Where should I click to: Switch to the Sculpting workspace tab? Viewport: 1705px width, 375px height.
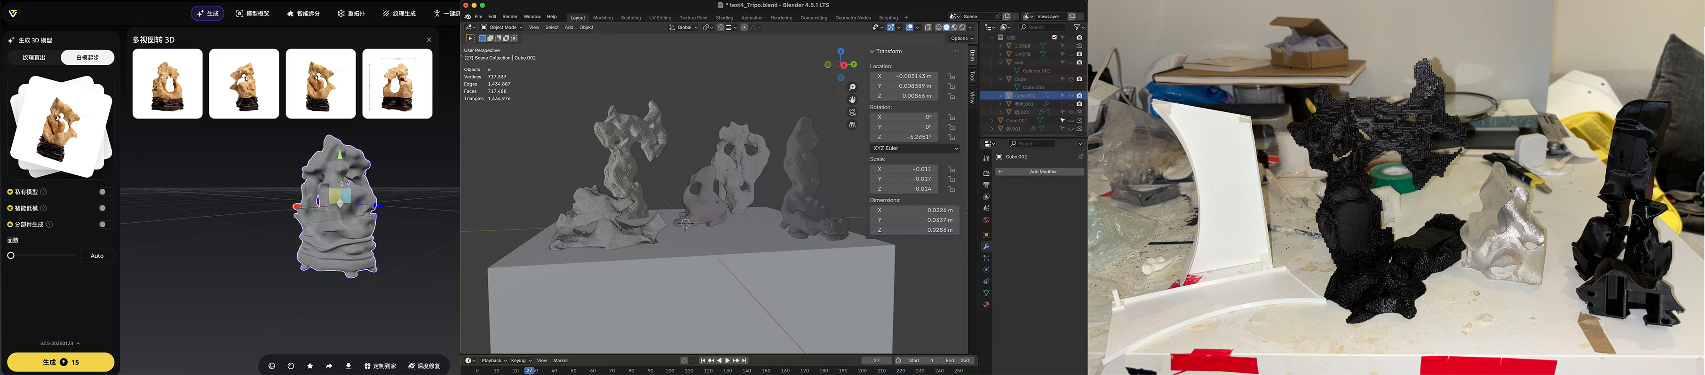(x=631, y=18)
